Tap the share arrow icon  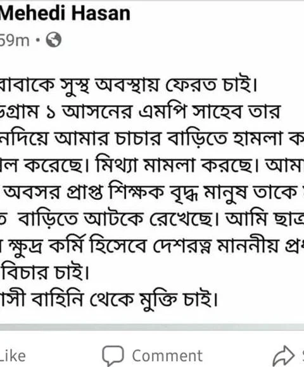point(283,356)
